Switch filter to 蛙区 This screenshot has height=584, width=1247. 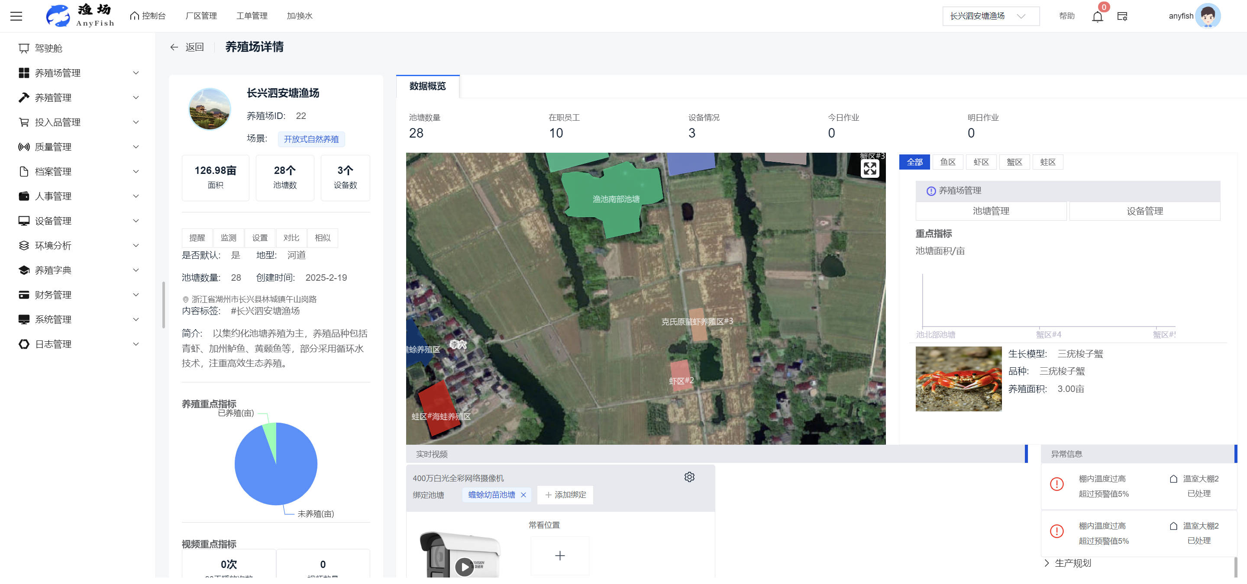coord(1047,162)
